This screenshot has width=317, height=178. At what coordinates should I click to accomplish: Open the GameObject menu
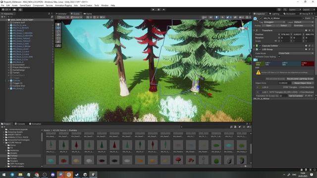click(x=25, y=5)
